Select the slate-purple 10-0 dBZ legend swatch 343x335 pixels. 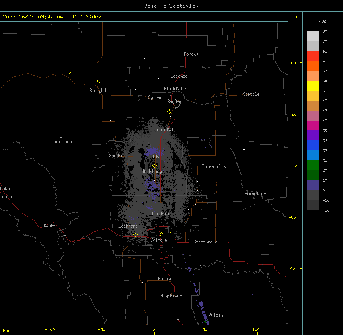(313, 185)
